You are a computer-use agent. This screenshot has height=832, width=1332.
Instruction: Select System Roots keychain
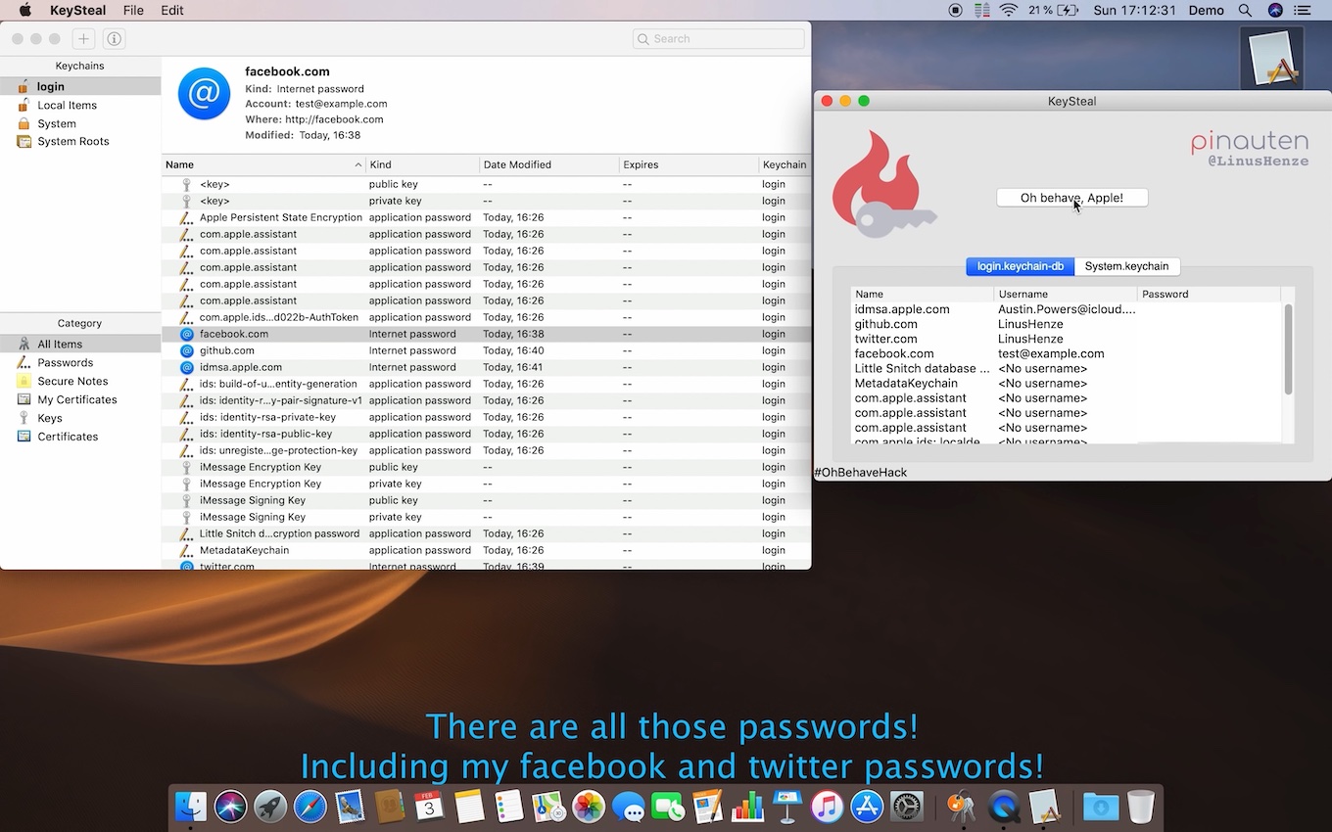[x=80, y=141]
